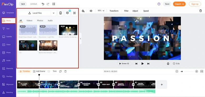The width and height of the screenshot is (205, 97).
Task: Select the MOSCOW, RUSSIA video thumbnail
Action: point(48,45)
